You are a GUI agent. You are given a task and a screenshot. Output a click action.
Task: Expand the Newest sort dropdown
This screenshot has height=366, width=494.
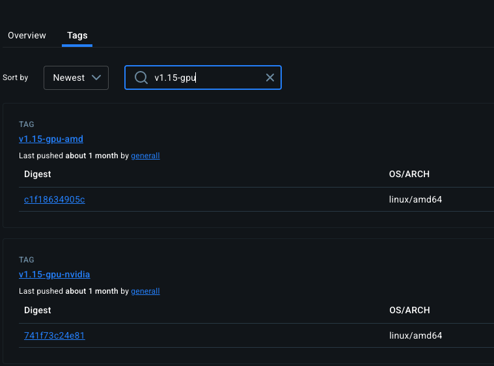pyautogui.click(x=76, y=77)
